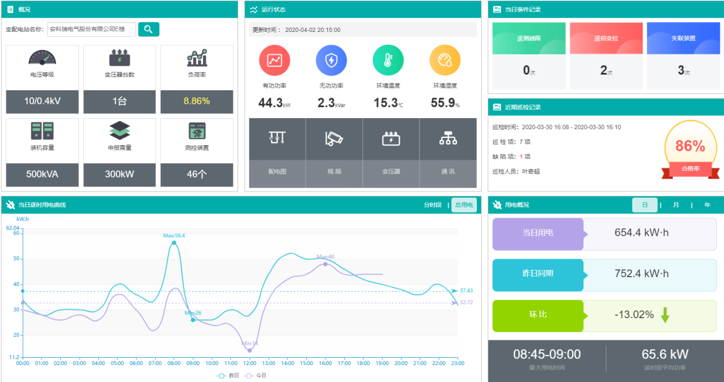Open the 视频 camera video icon
The width and height of the screenshot is (724, 382).
[334, 139]
